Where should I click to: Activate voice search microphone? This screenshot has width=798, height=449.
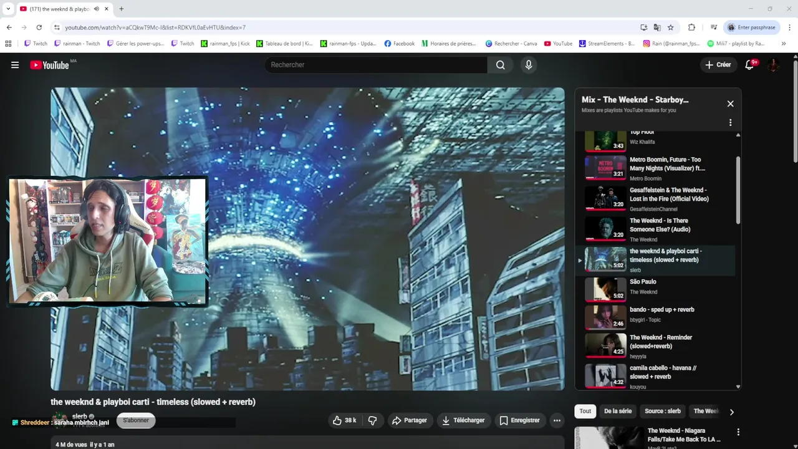pos(529,65)
